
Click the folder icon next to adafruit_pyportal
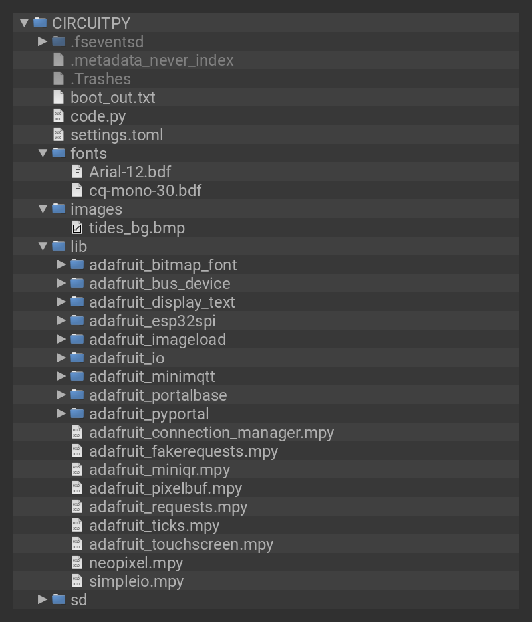77,414
